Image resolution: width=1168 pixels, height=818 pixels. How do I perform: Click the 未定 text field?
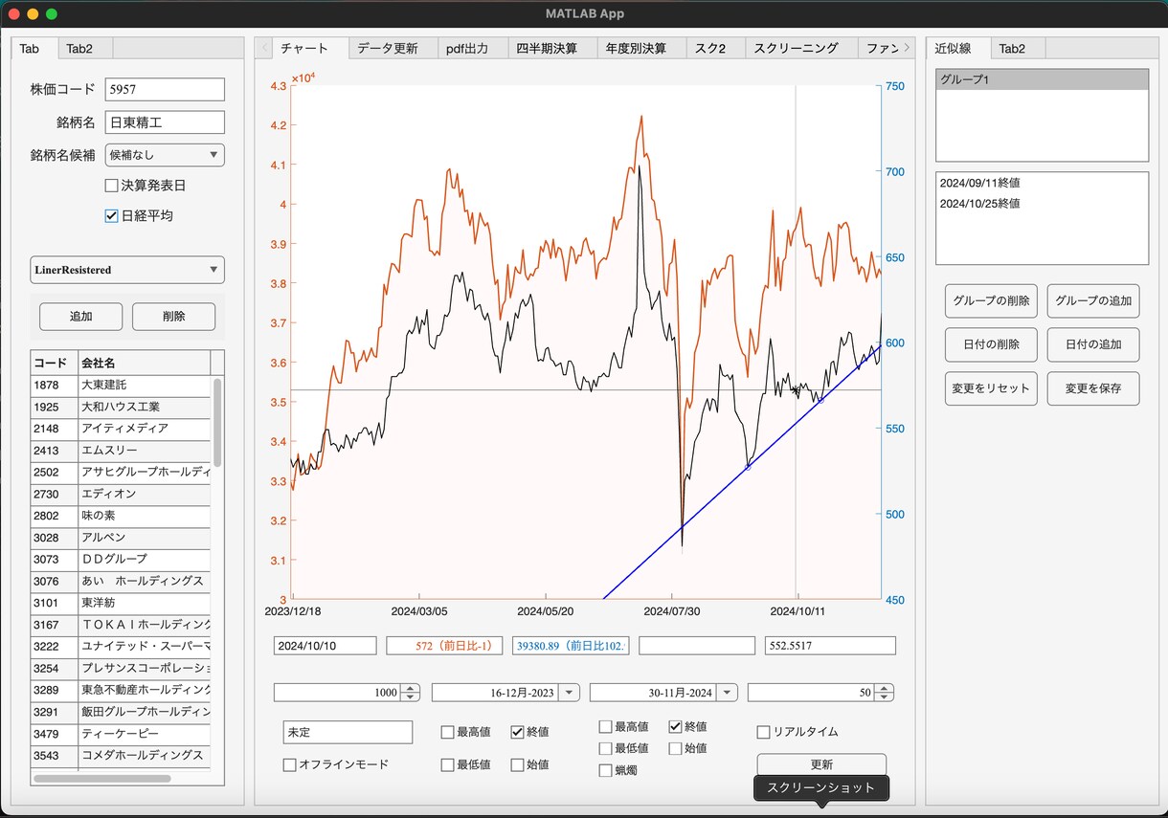pos(348,732)
